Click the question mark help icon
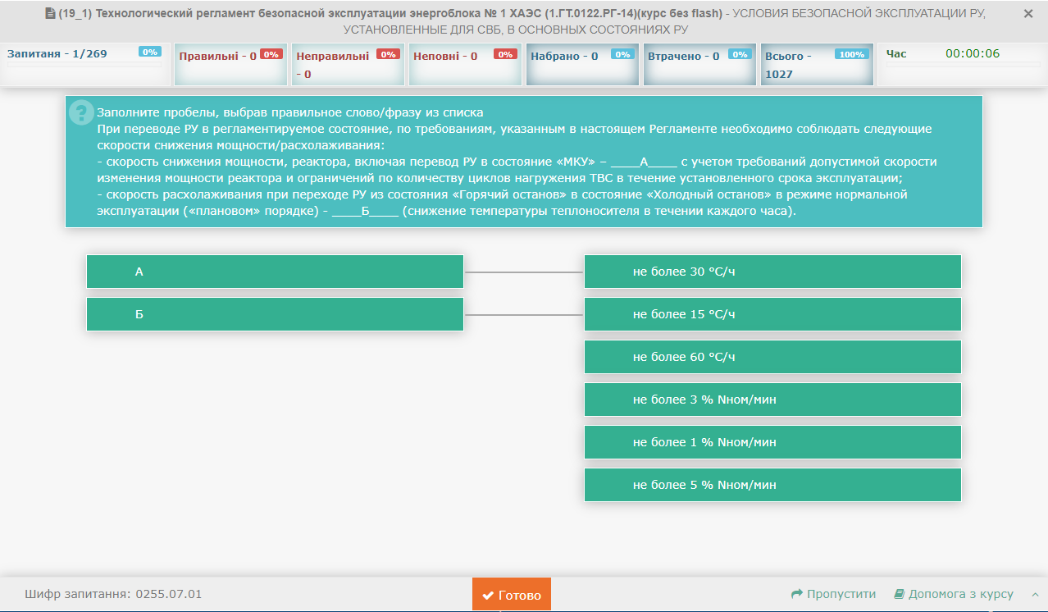This screenshot has height=612, width=1048. point(81,112)
